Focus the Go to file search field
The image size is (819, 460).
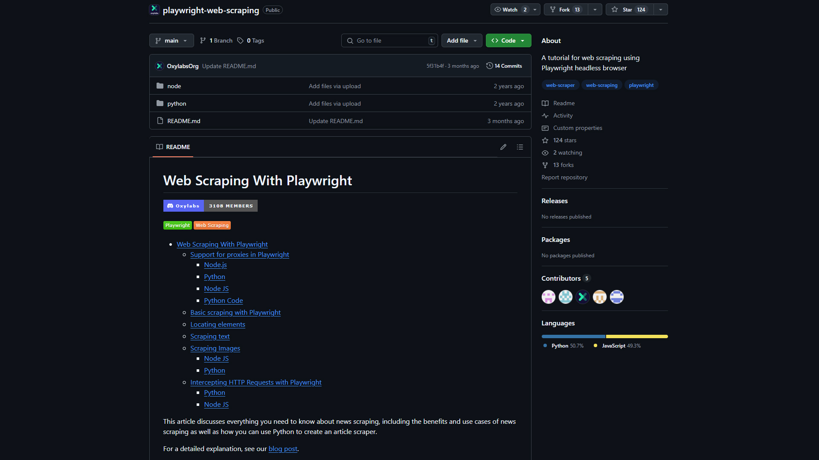[x=389, y=40]
